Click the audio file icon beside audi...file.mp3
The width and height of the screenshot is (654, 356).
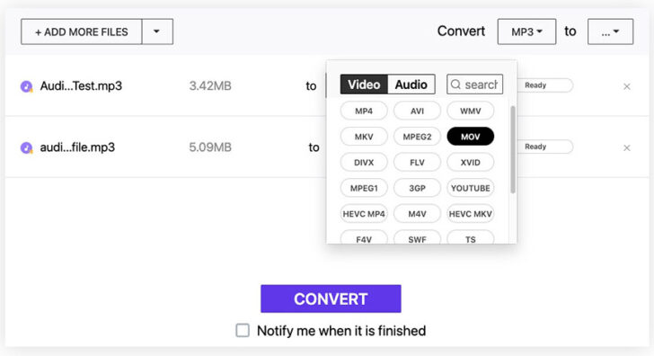27,147
